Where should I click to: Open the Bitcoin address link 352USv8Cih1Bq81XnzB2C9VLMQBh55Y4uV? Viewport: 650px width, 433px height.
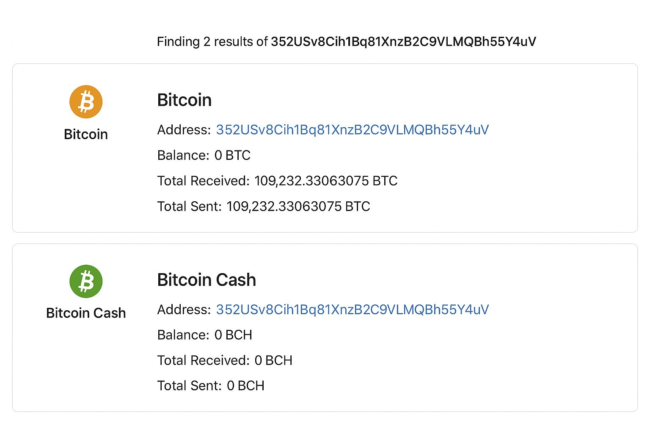(x=352, y=130)
